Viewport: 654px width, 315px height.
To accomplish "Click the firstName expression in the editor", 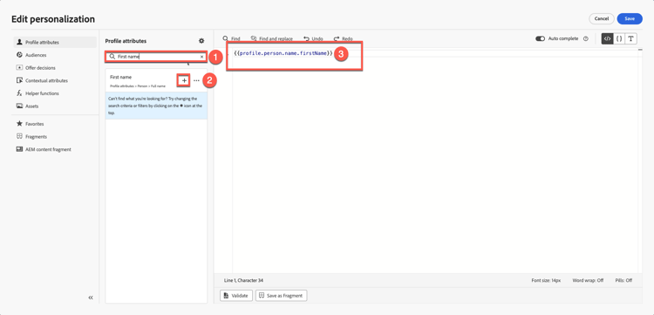I will coord(283,53).
